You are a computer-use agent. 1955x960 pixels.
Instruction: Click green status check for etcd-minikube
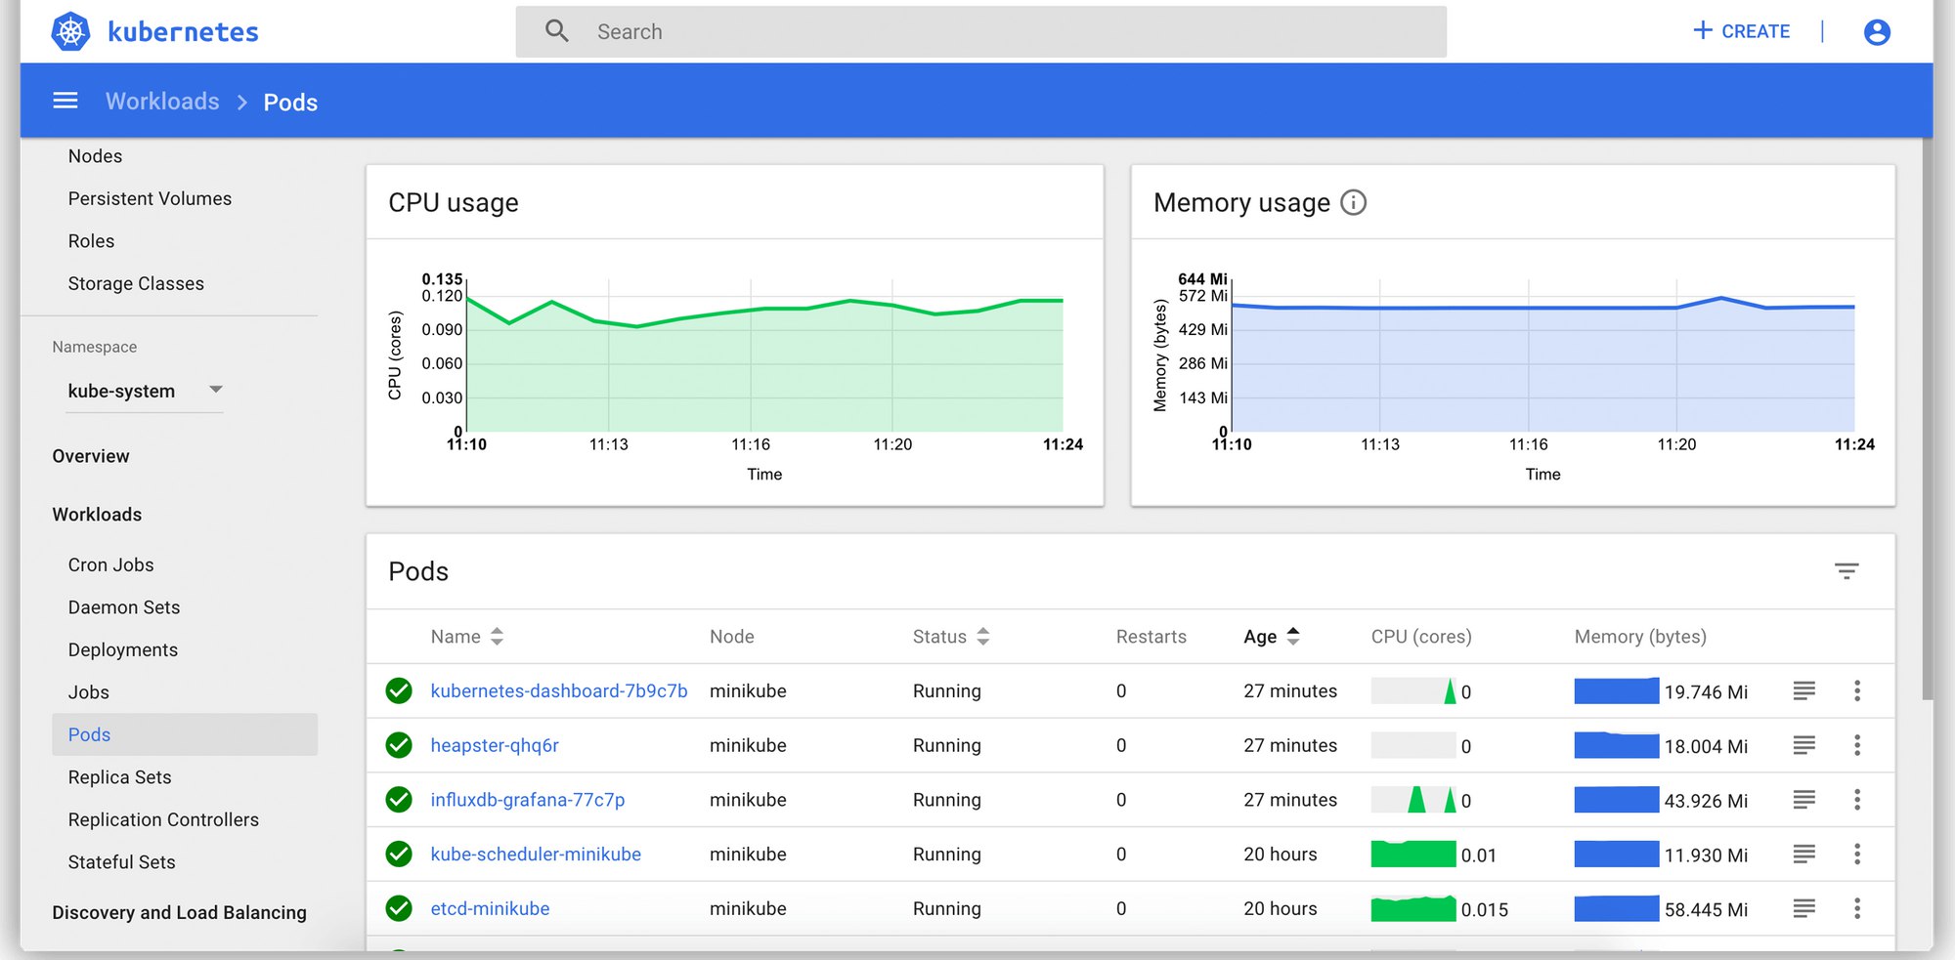(399, 908)
